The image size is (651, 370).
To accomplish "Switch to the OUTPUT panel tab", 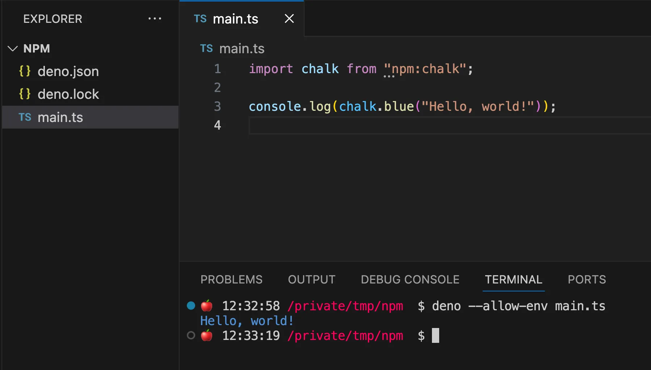I will (311, 279).
